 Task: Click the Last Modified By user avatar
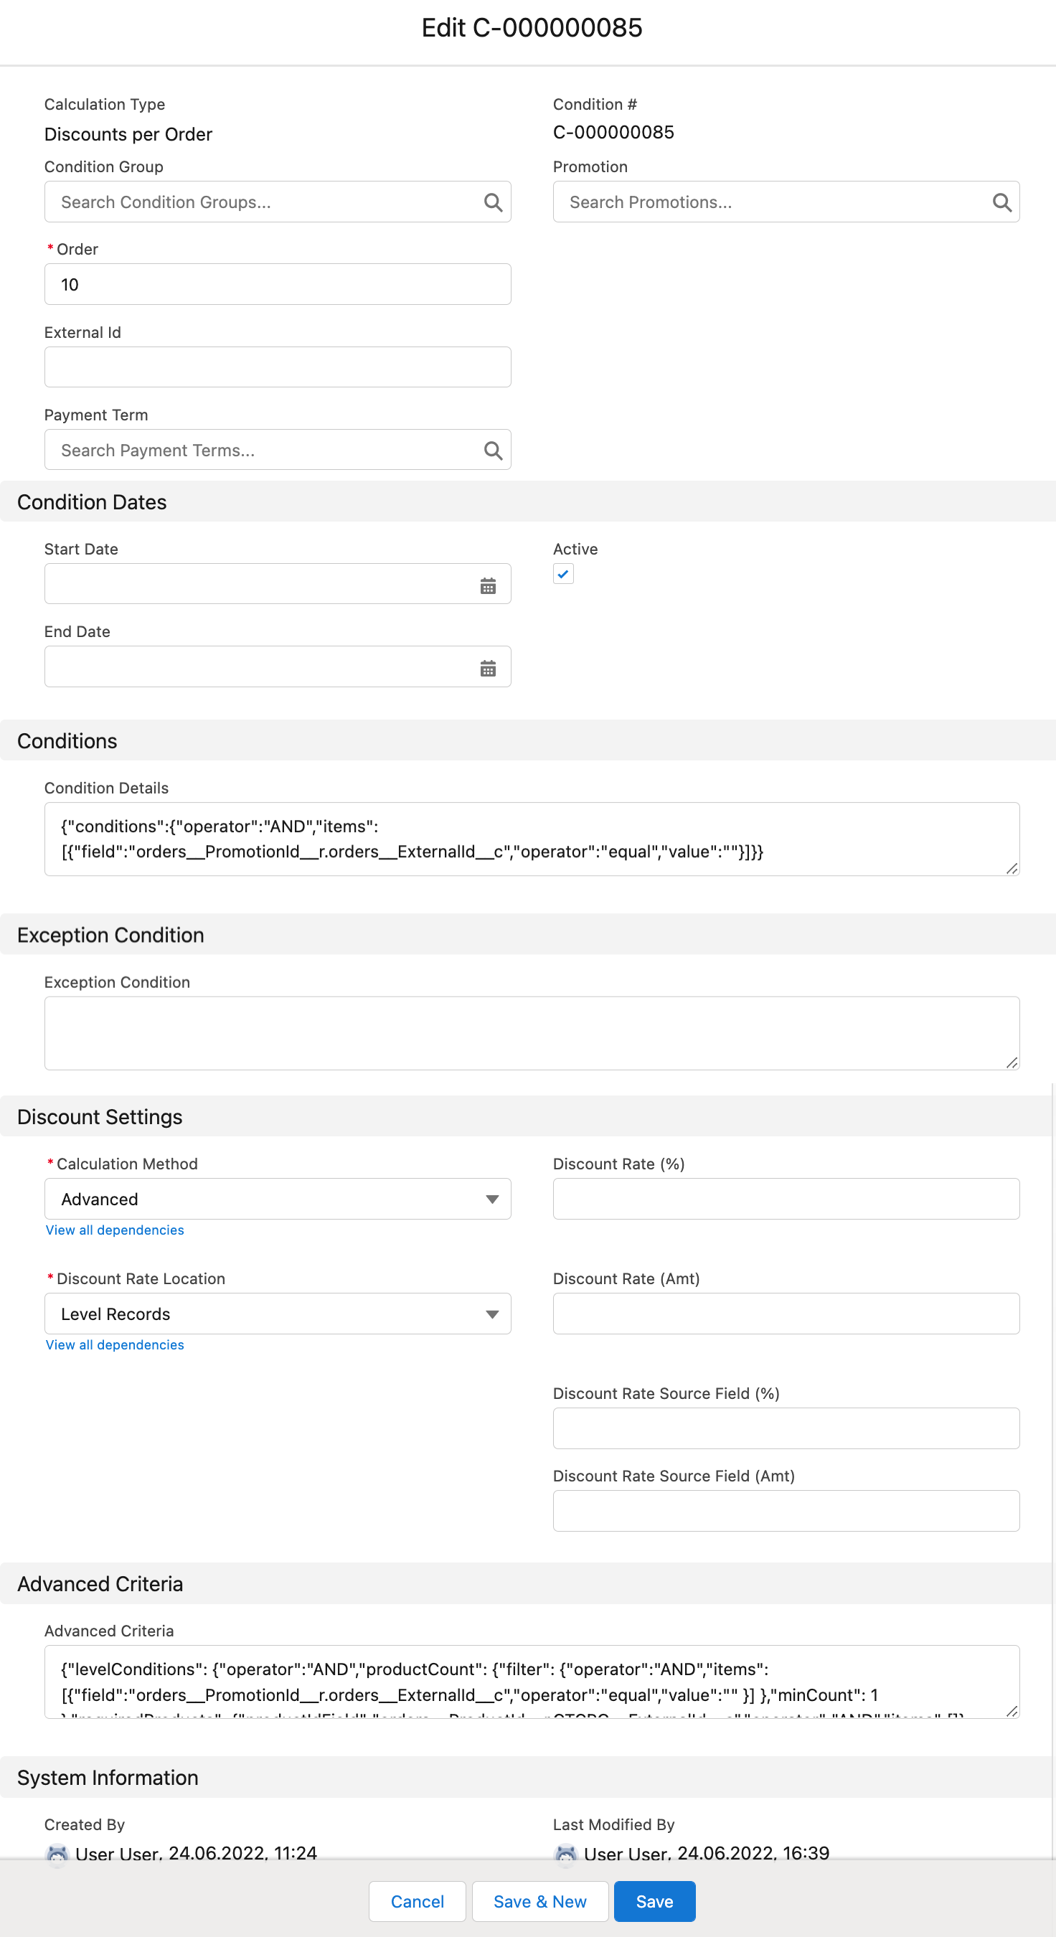pyautogui.click(x=565, y=1854)
